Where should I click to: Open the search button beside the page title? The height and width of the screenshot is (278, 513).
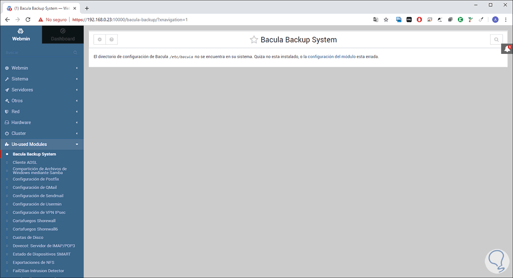click(496, 39)
